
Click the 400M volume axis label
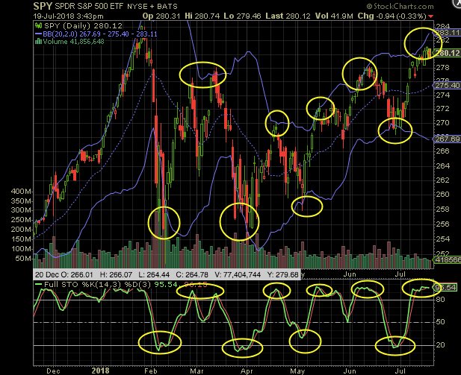pos(21,192)
